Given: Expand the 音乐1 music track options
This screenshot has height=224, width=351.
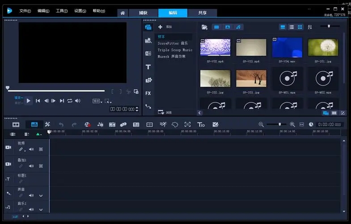Looking at the screenshot, I should click(41, 209).
